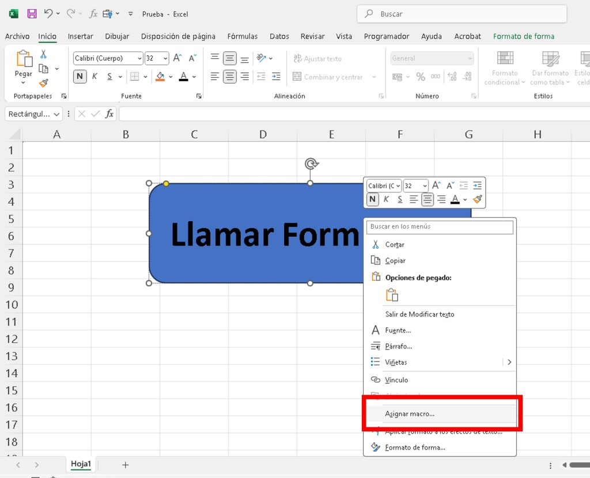Open the Calibri (Cuerpo) font dropdown

tap(139, 59)
